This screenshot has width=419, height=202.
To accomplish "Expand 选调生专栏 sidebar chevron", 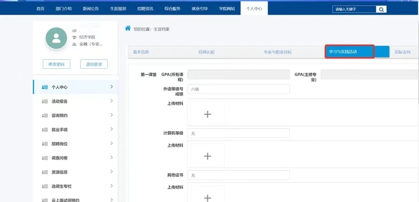I will pyautogui.click(x=112, y=186).
